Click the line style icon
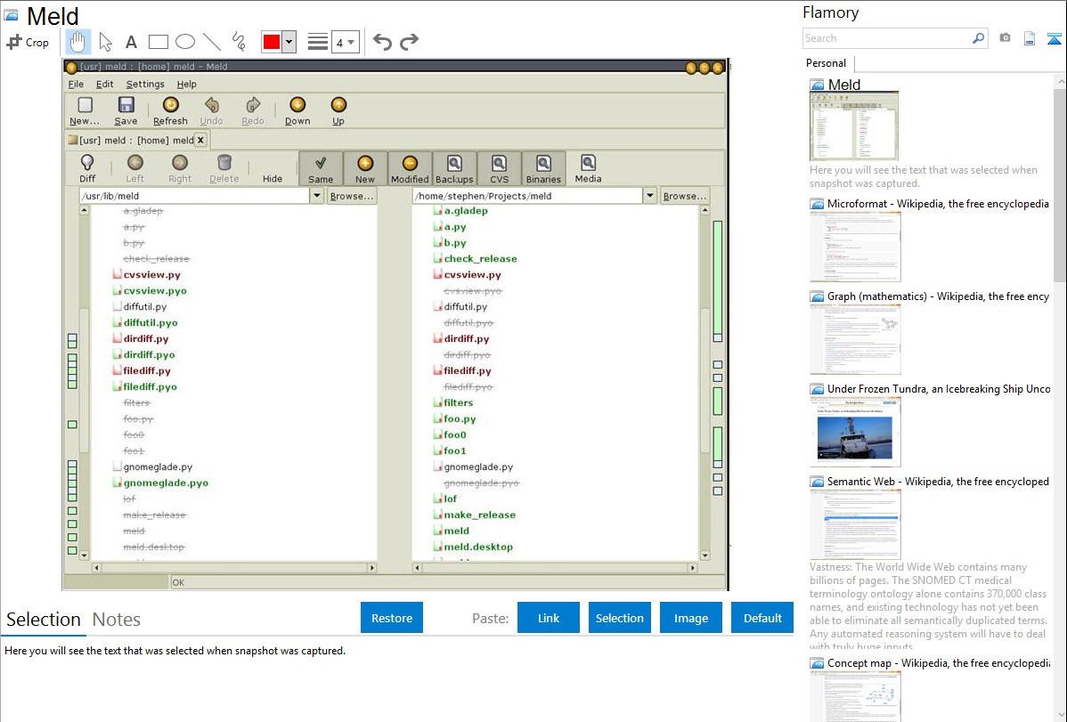1067x722 pixels. [318, 42]
